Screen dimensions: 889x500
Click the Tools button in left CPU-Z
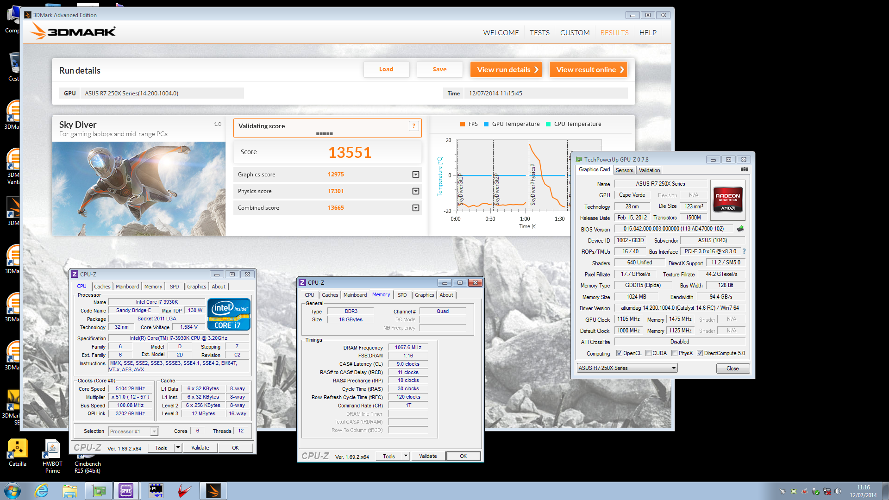coord(161,448)
